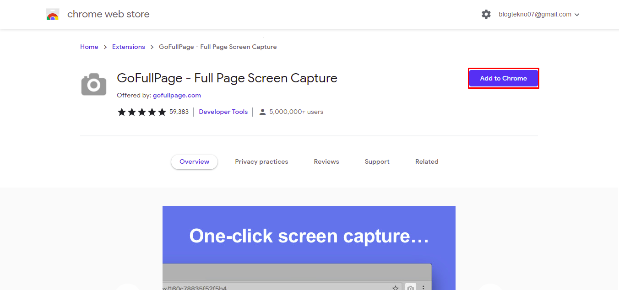Screen dimensions: 619x290
Task: Switch to the Related tab
Action: point(427,161)
